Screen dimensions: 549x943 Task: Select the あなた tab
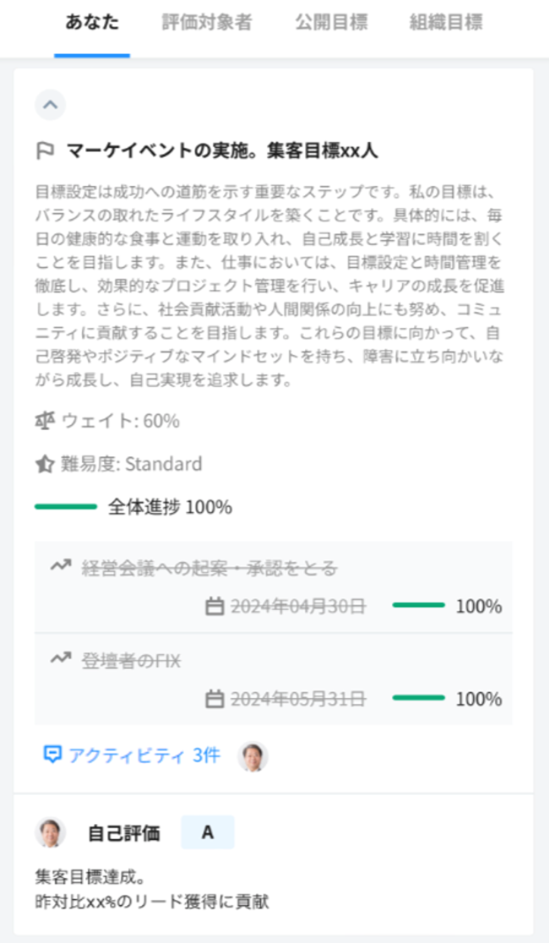click(92, 23)
